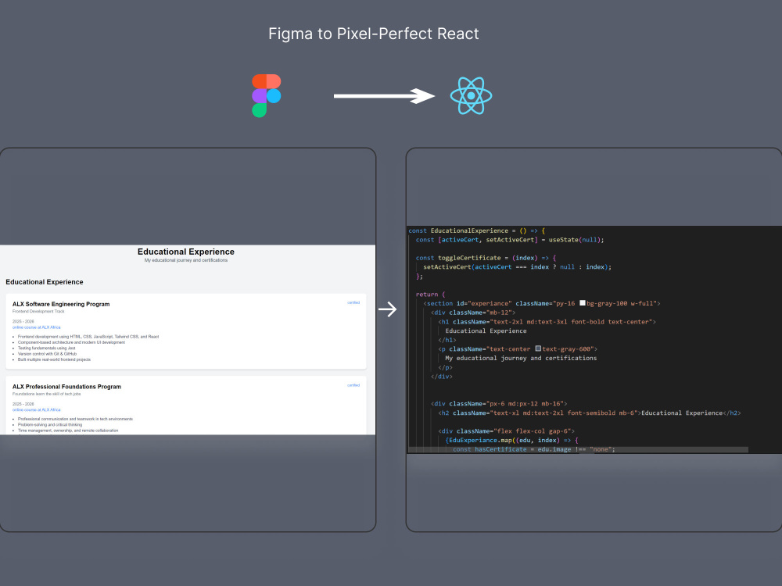Click the bullet 'Problem-solving and critical thinking'

50,425
